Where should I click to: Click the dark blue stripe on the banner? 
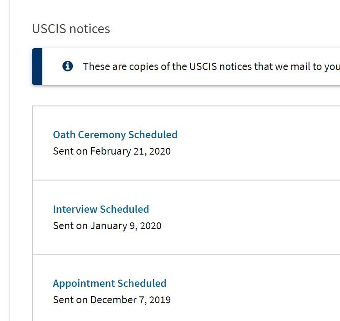point(37,66)
